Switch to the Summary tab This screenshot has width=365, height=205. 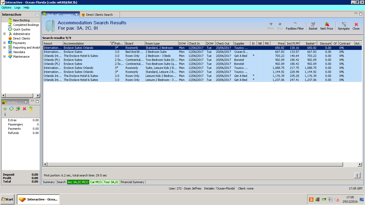[x=49, y=182]
